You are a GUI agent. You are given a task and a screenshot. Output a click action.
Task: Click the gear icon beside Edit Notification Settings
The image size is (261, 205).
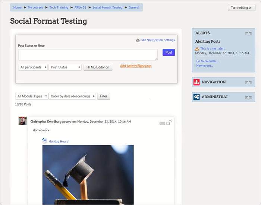(x=138, y=40)
